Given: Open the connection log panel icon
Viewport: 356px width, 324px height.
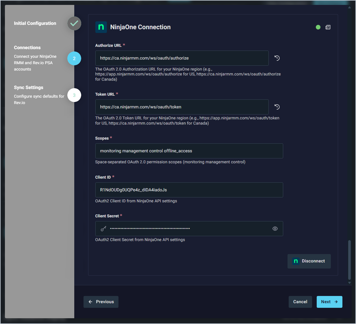Looking at the screenshot, I should pyautogui.click(x=328, y=27).
